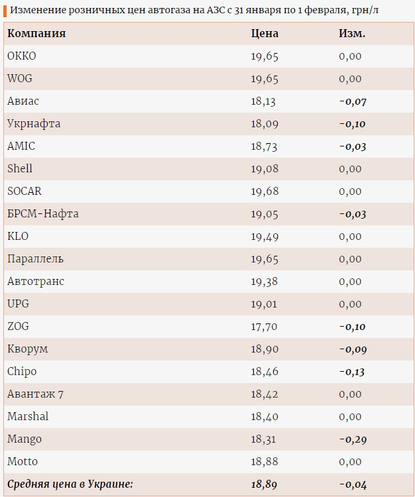This screenshot has height=497, width=415.
Task: Click the Авиас price 18,13
Action: 263,101
